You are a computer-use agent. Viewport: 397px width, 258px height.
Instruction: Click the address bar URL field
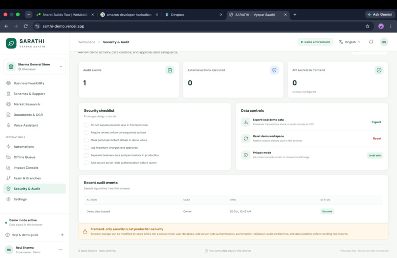202,26
